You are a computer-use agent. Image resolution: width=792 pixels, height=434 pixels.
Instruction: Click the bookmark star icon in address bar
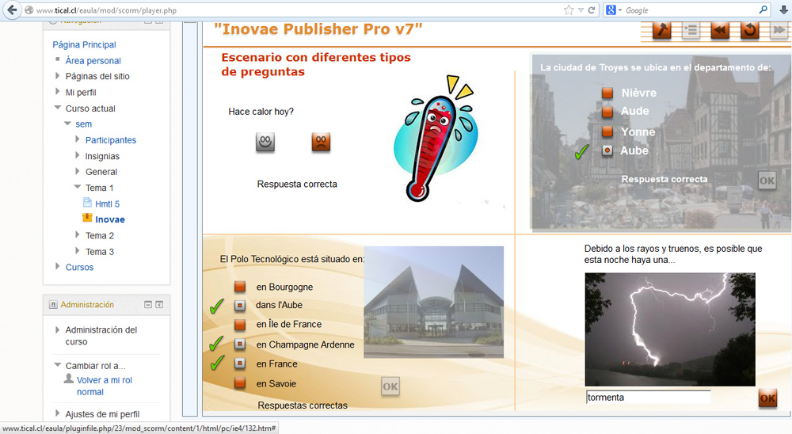(569, 10)
